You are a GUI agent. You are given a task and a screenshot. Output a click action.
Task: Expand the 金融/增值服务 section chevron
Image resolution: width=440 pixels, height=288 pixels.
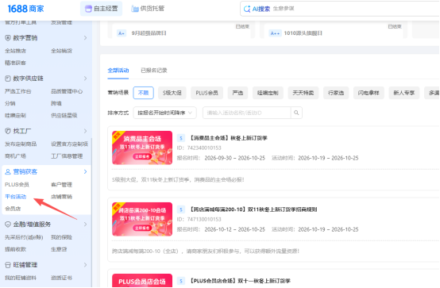pyautogui.click(x=85, y=225)
